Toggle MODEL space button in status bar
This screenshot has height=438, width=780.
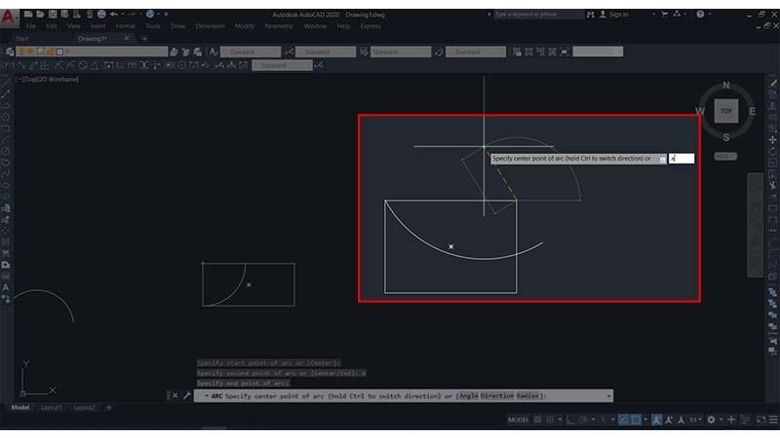(519, 420)
